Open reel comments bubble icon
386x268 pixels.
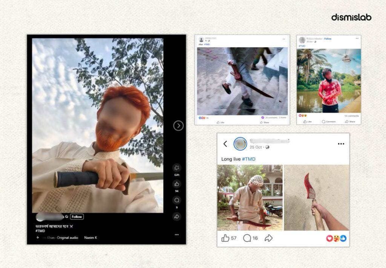[176, 200]
